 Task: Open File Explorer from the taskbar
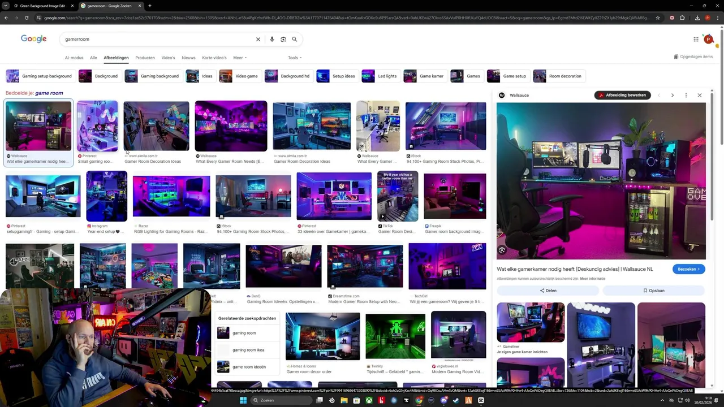(344, 400)
